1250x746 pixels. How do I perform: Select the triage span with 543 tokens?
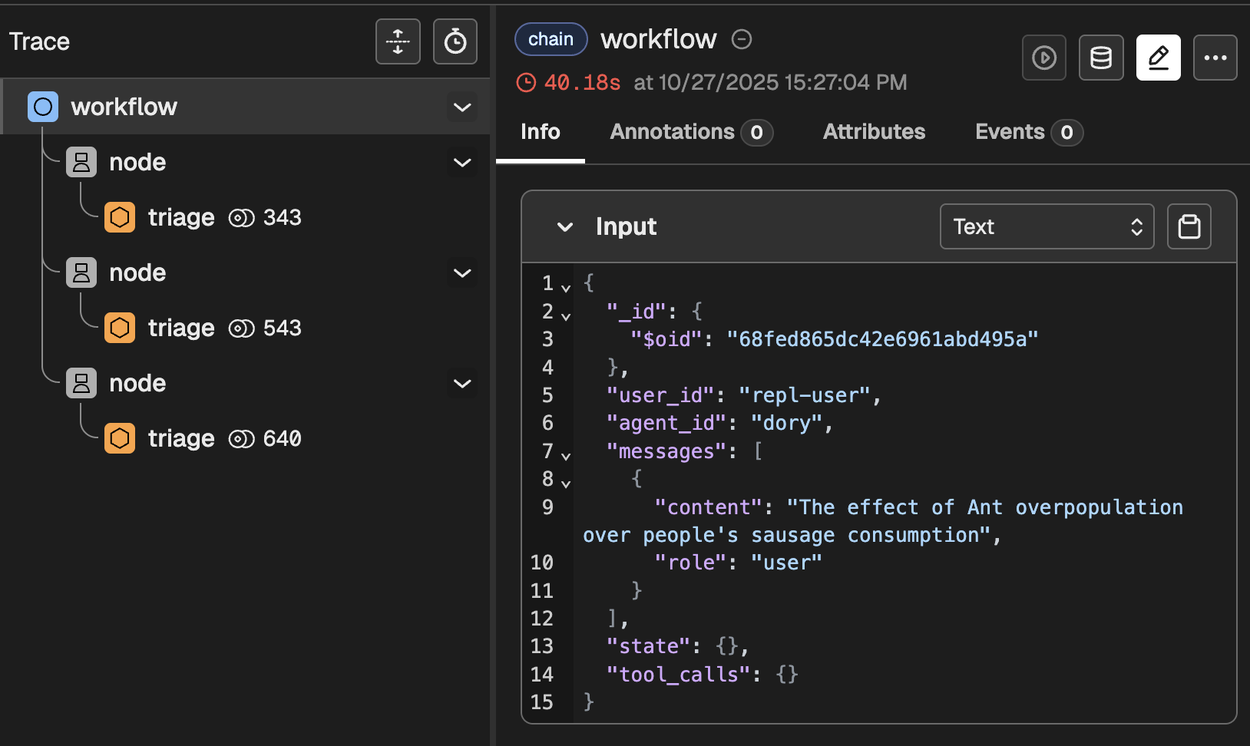tap(181, 328)
